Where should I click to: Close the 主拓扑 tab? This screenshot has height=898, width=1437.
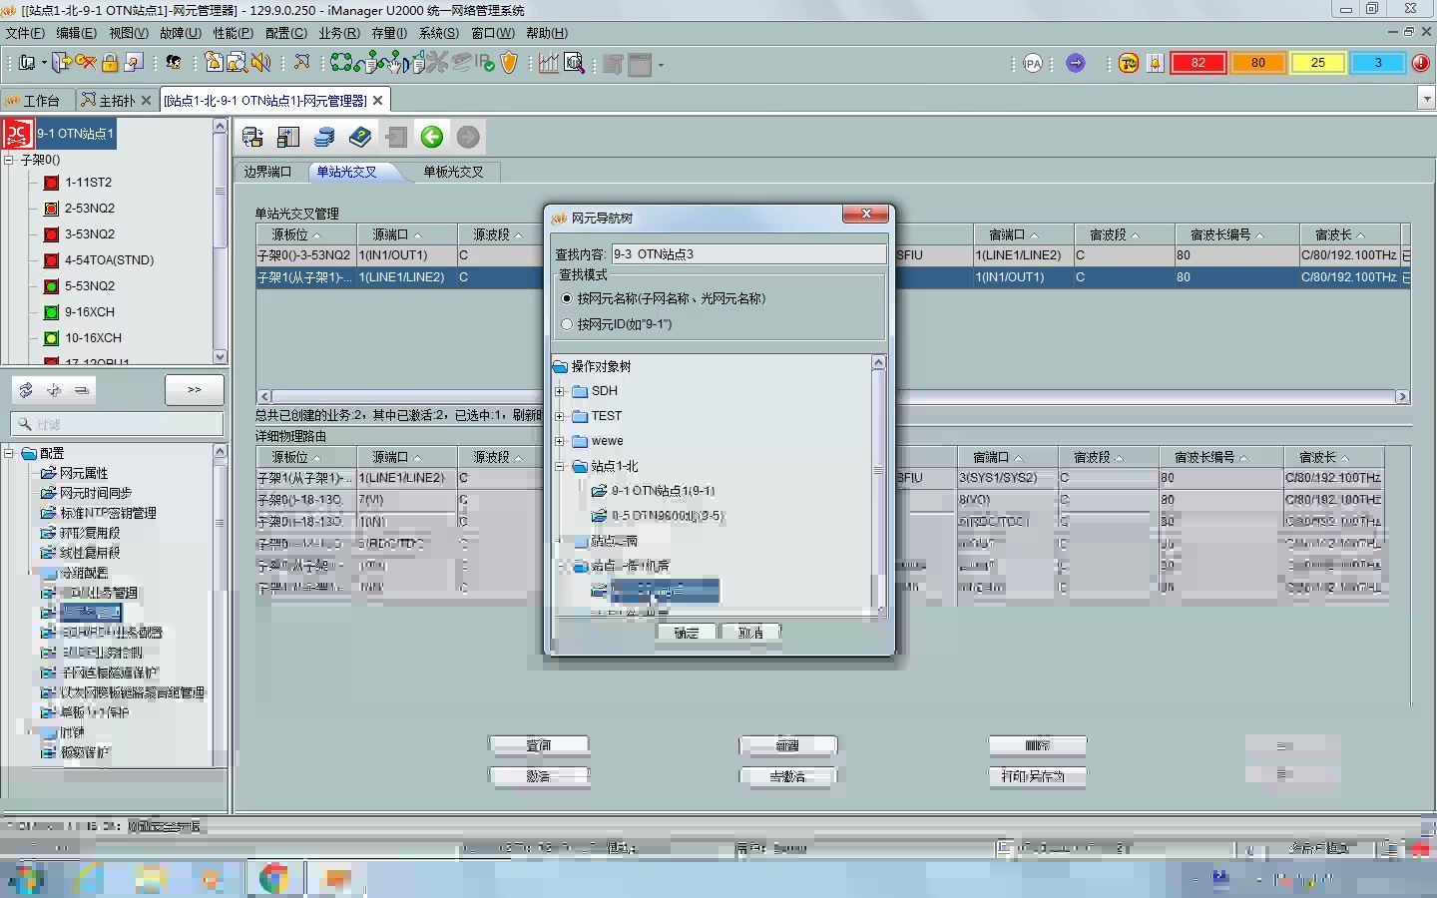(x=147, y=100)
